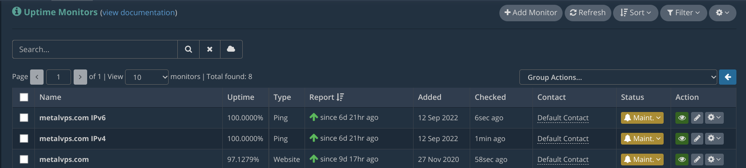Click the cloud icon beside search
Image resolution: width=746 pixels, height=168 pixels.
[231, 49]
